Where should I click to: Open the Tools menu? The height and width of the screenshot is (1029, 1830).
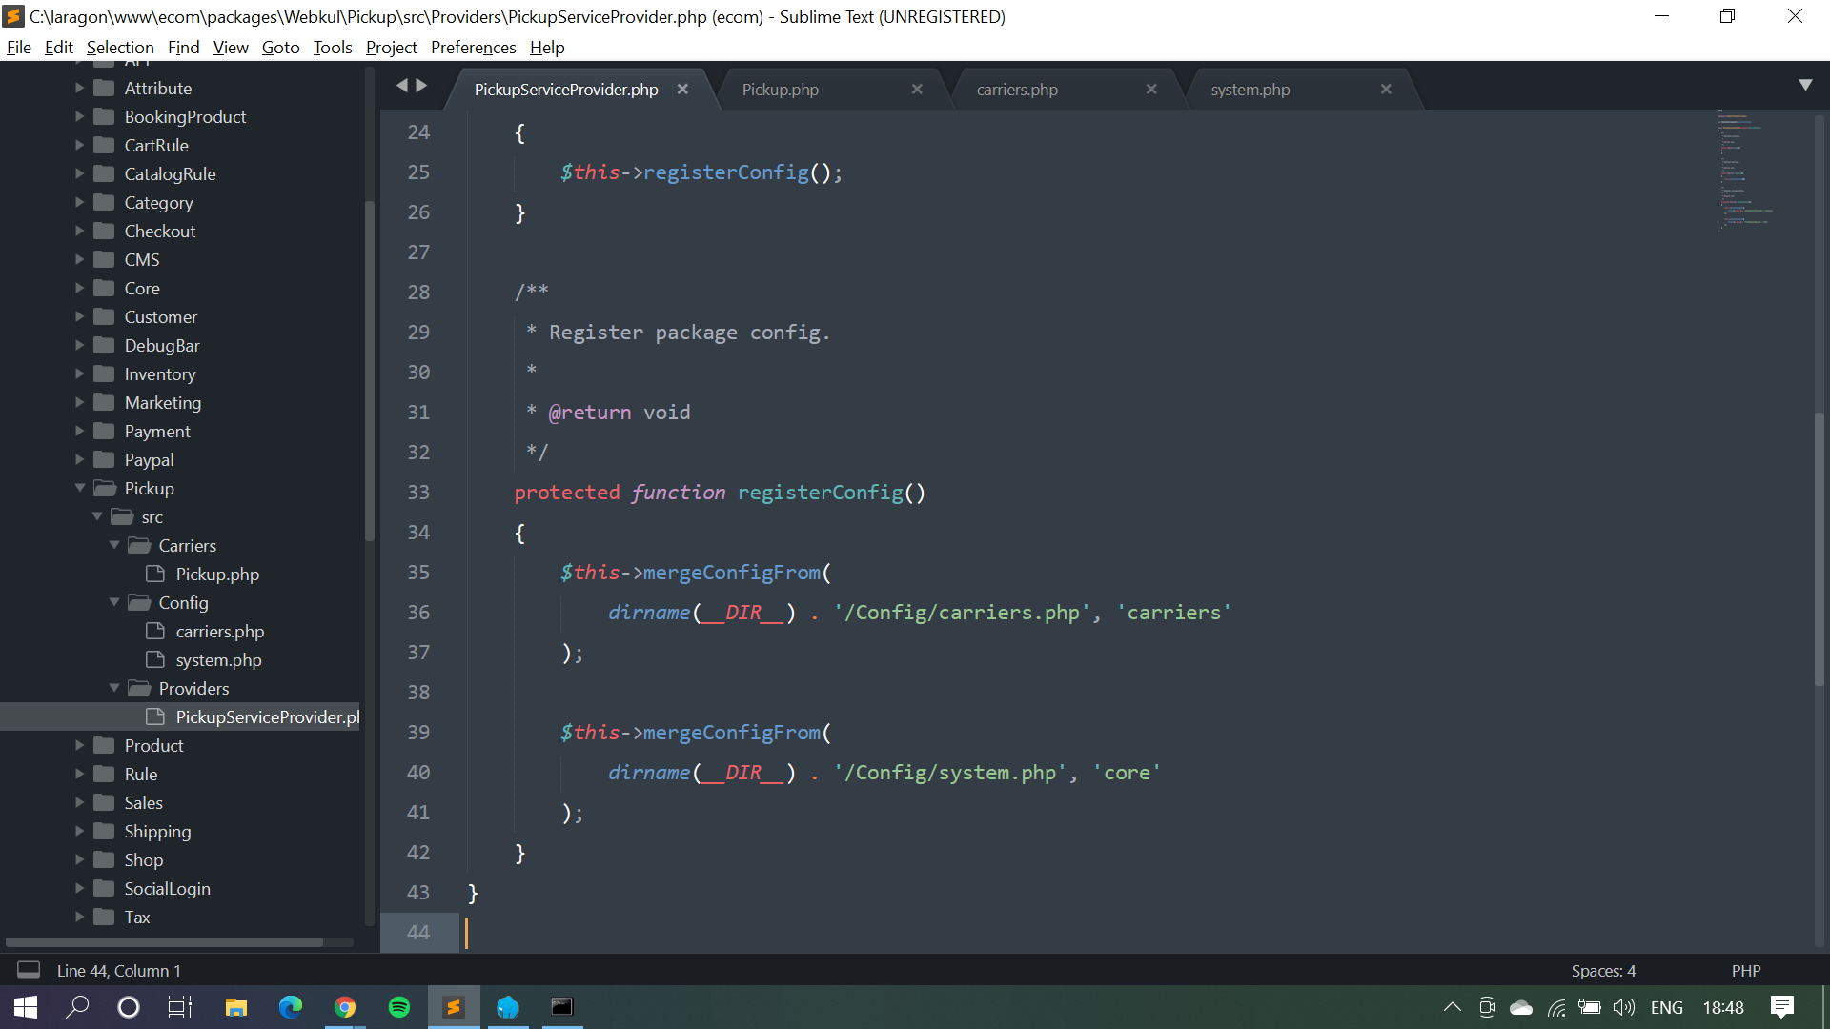tap(333, 47)
